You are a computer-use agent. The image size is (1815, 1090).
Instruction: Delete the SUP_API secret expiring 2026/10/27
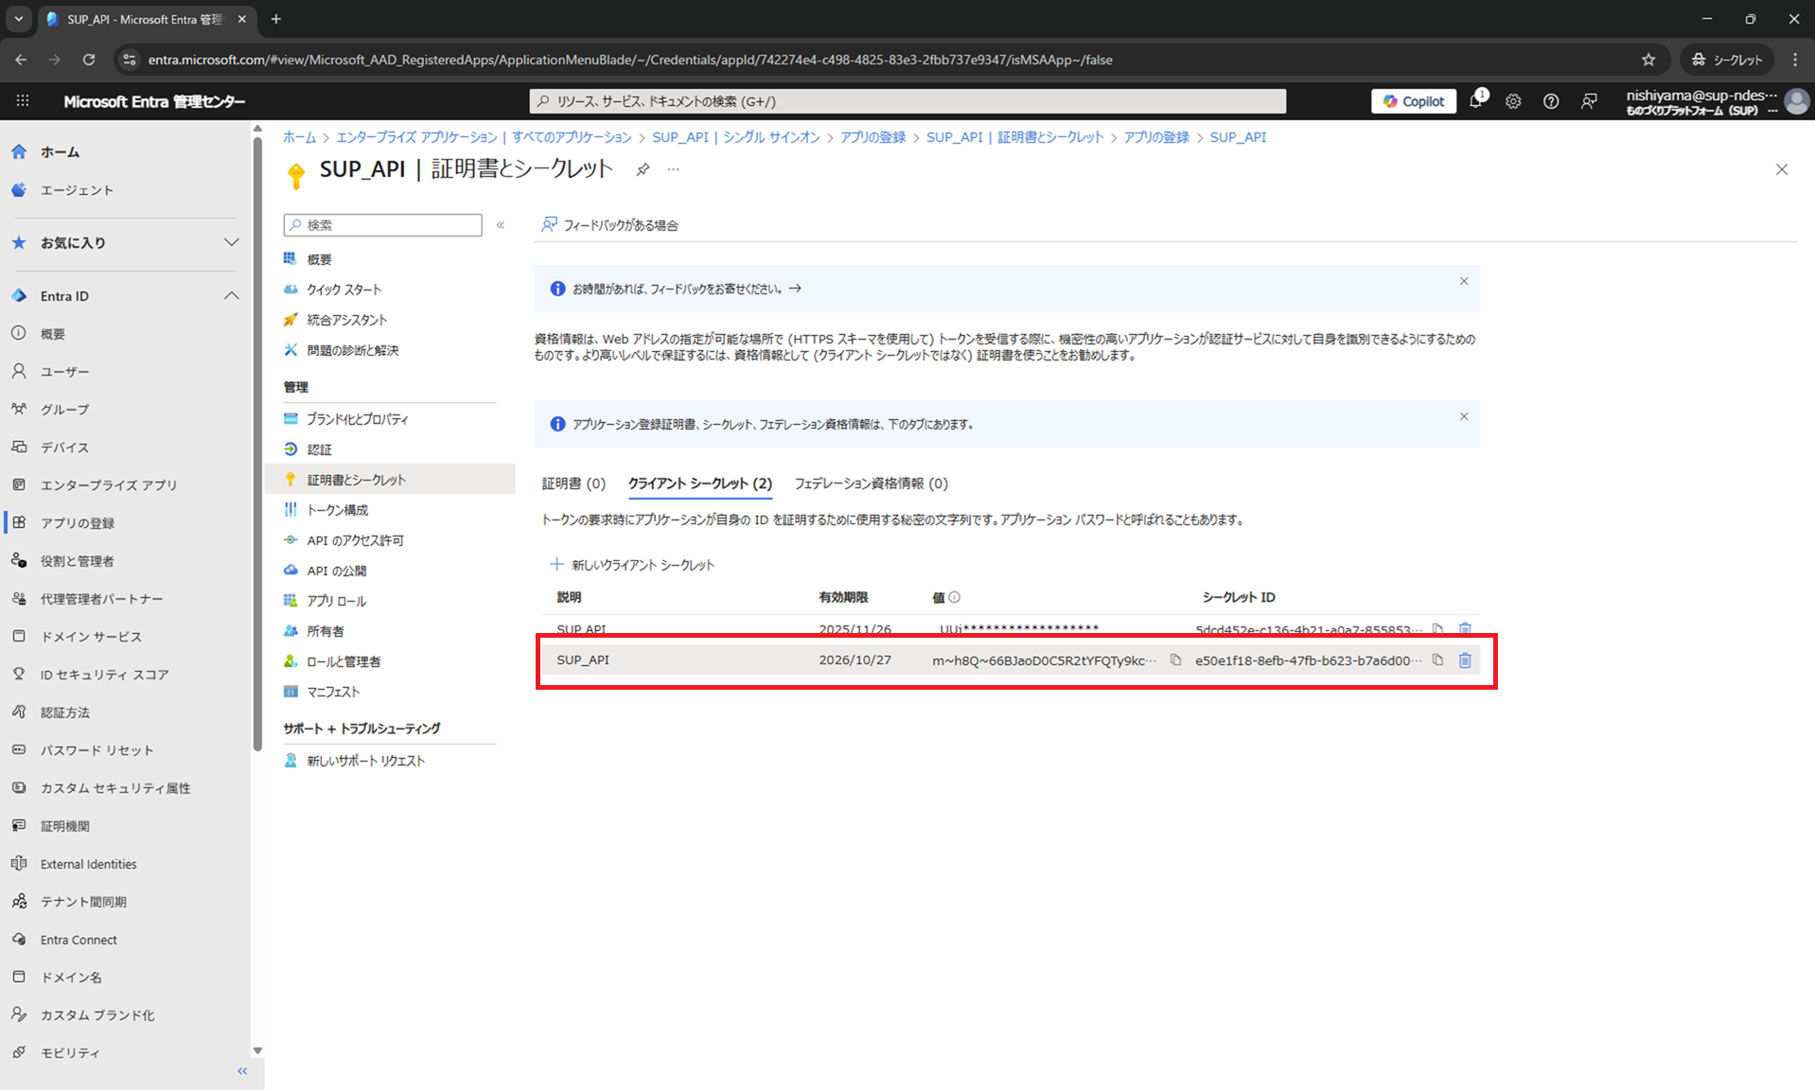[1465, 660]
